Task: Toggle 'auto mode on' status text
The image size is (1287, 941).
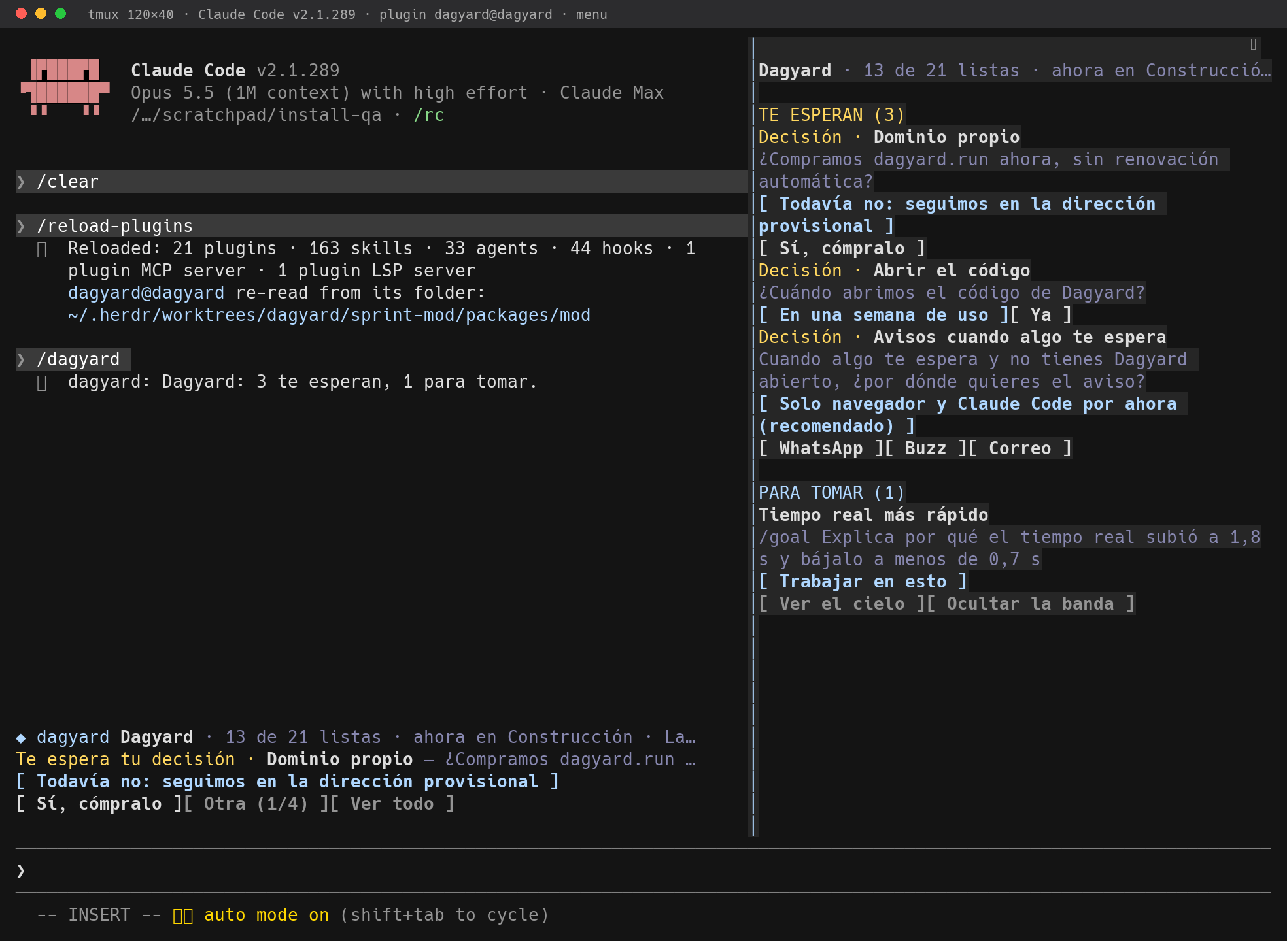Action: click(x=267, y=915)
